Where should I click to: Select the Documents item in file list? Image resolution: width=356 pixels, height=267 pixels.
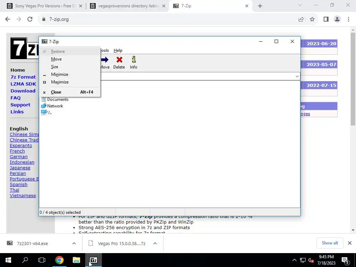click(x=55, y=99)
